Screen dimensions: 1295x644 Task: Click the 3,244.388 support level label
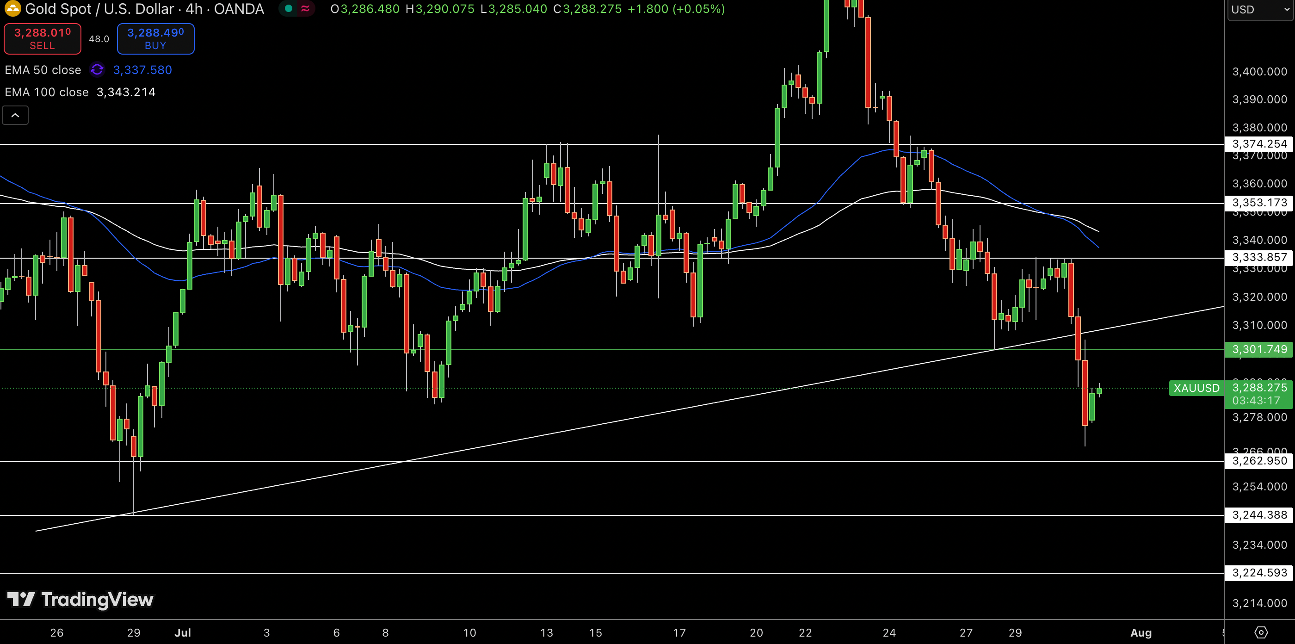1259,515
